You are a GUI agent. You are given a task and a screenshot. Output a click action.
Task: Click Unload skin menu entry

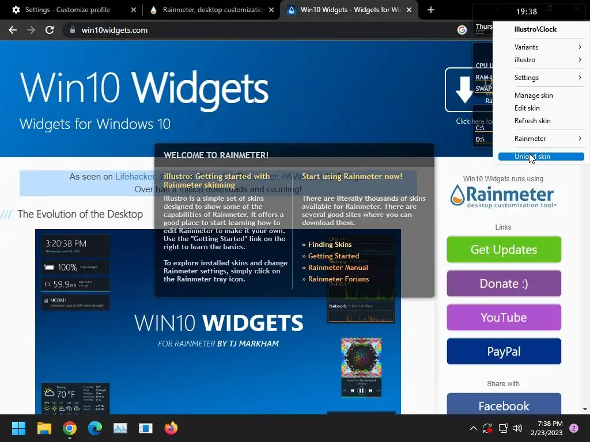pyautogui.click(x=541, y=157)
